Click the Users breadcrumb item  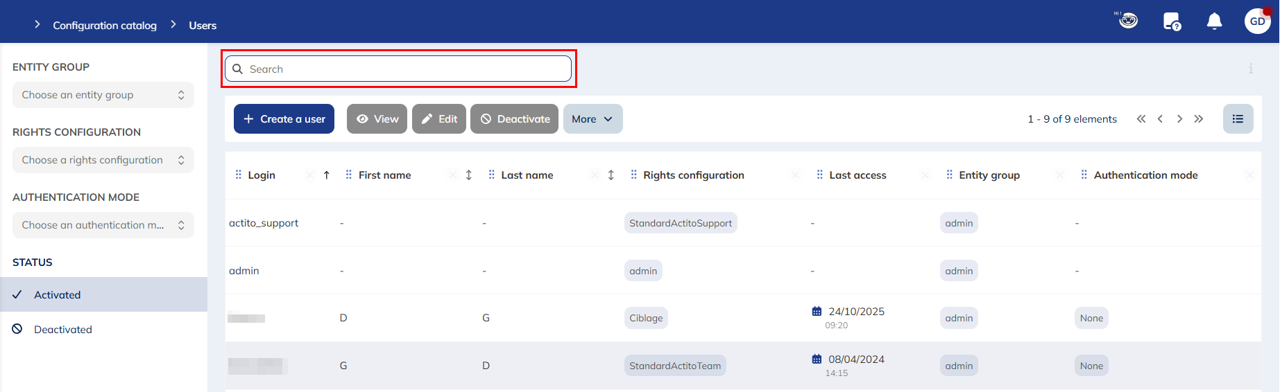click(x=203, y=26)
